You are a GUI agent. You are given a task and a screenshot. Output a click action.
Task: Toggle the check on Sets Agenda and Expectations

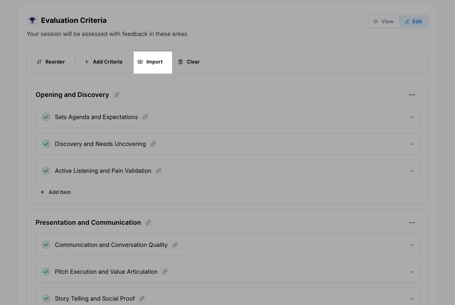coord(46,117)
